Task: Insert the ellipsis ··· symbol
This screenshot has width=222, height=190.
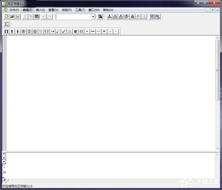Action: (99, 31)
